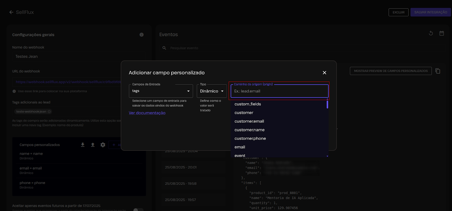Select customer.phone option in list
Viewport: 452px width, 211px height.
coord(250,138)
